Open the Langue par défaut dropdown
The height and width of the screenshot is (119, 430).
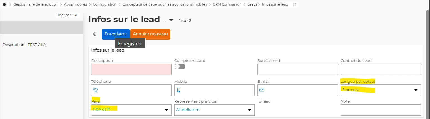(x=415, y=90)
